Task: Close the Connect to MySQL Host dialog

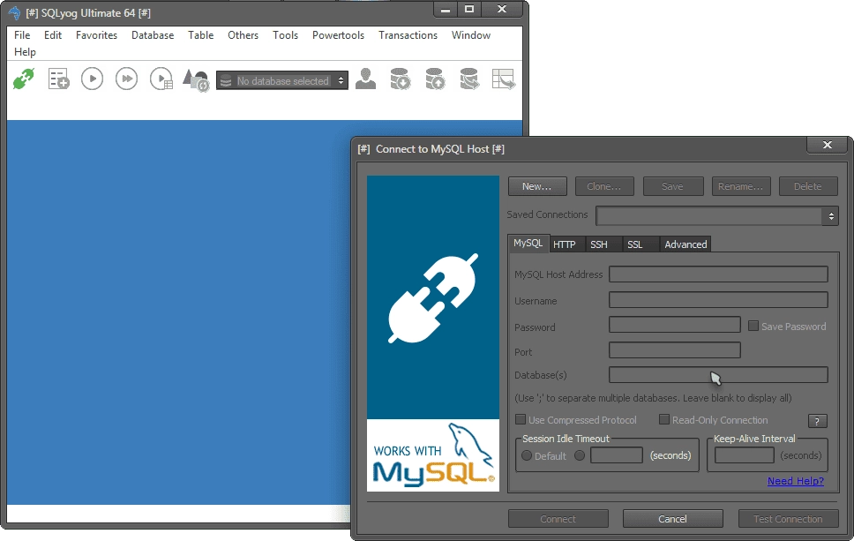Action: tap(828, 145)
